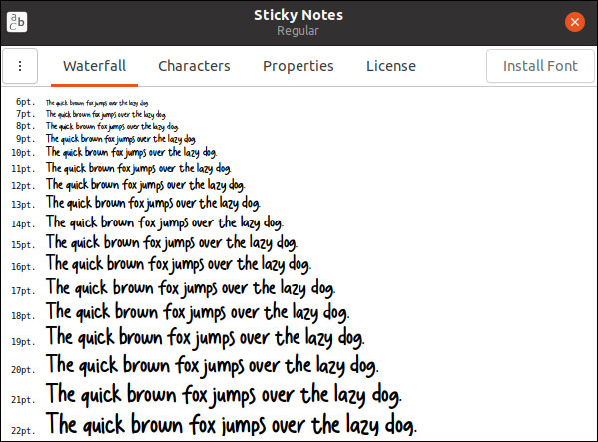Screen dimensions: 598x442
Task: Click the 16pt. size label
Action: pos(23,267)
